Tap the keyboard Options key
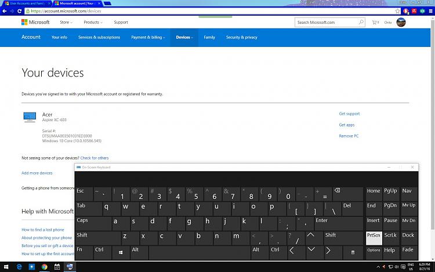Viewport: 435px width, 272px height. 374,253
